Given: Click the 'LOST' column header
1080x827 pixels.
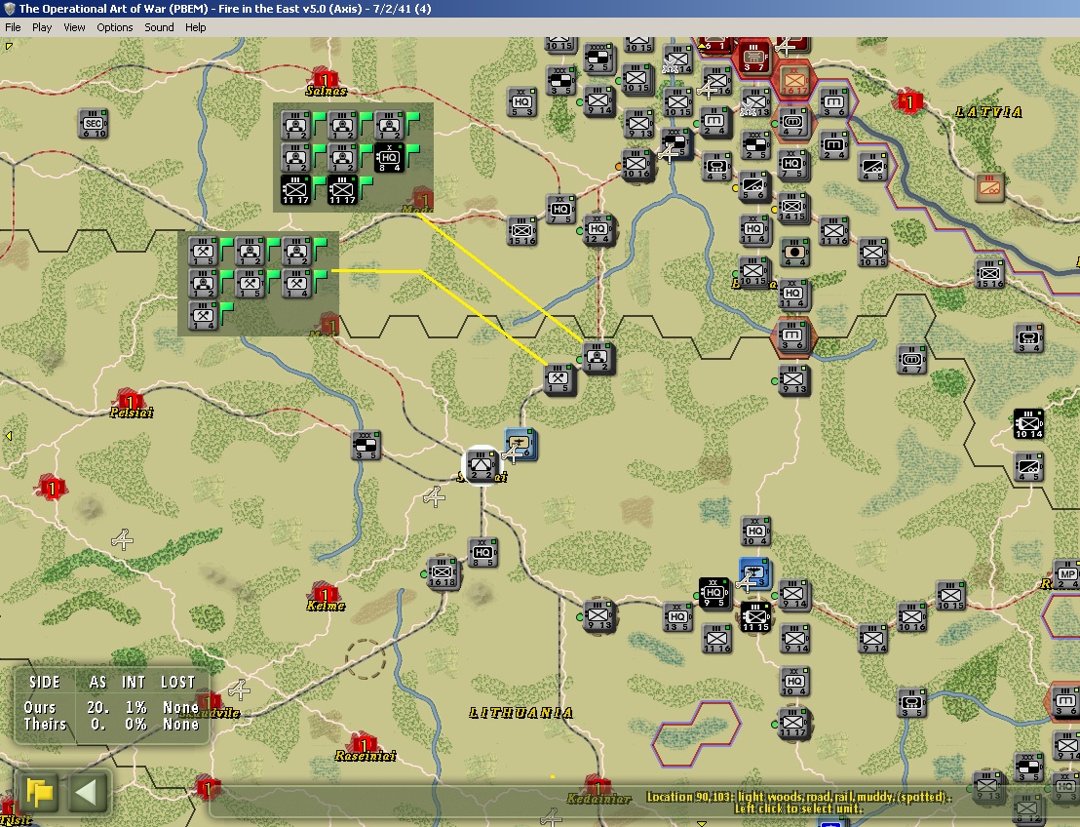Looking at the screenshot, I should pyautogui.click(x=178, y=683).
